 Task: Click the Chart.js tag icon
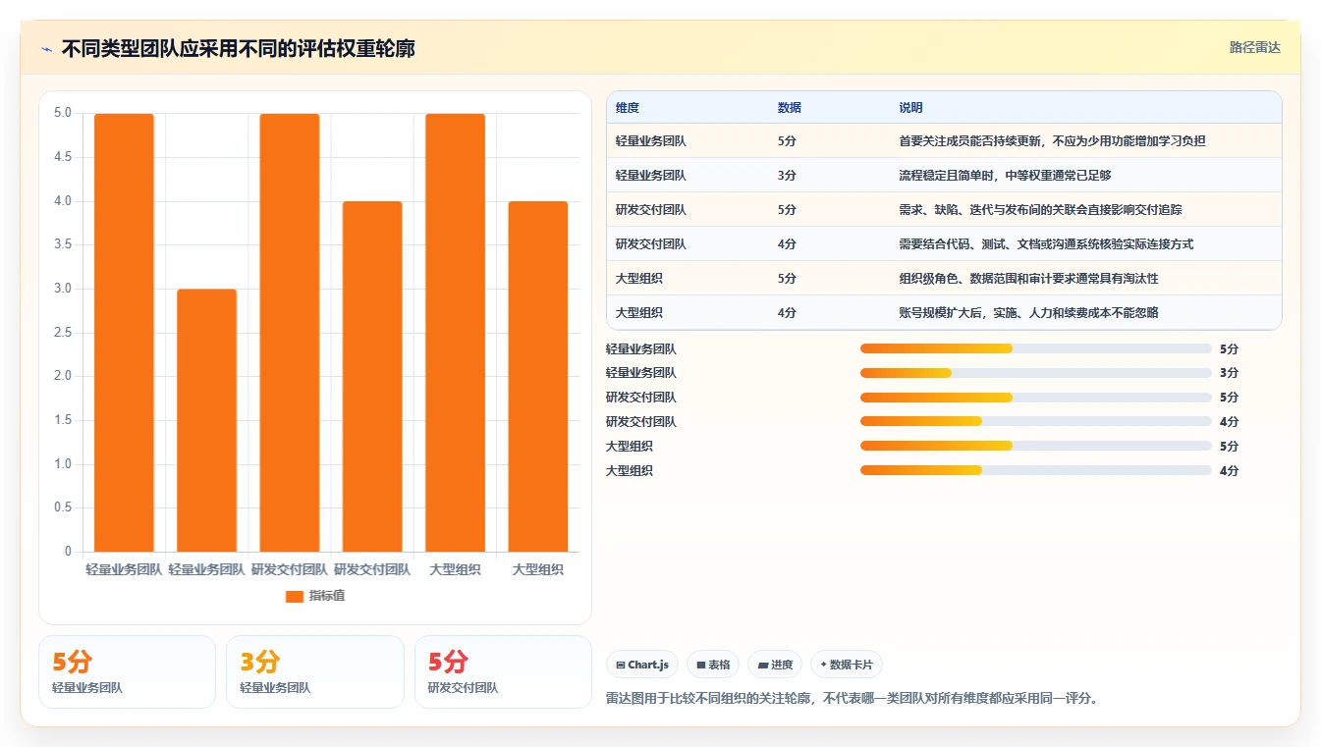pos(621,665)
